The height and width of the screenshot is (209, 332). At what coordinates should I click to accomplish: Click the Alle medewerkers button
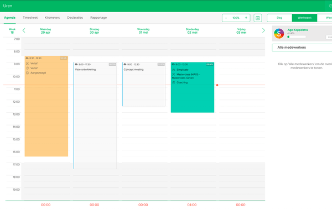(302, 48)
